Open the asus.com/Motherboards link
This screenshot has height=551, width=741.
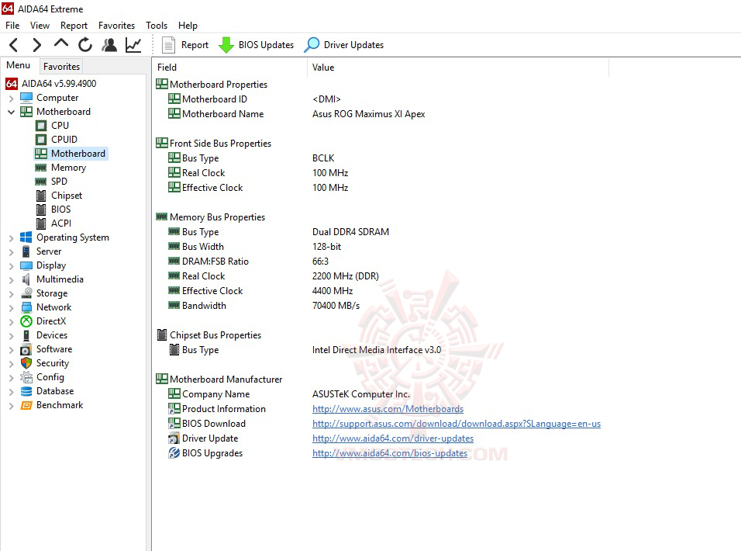tap(388, 409)
